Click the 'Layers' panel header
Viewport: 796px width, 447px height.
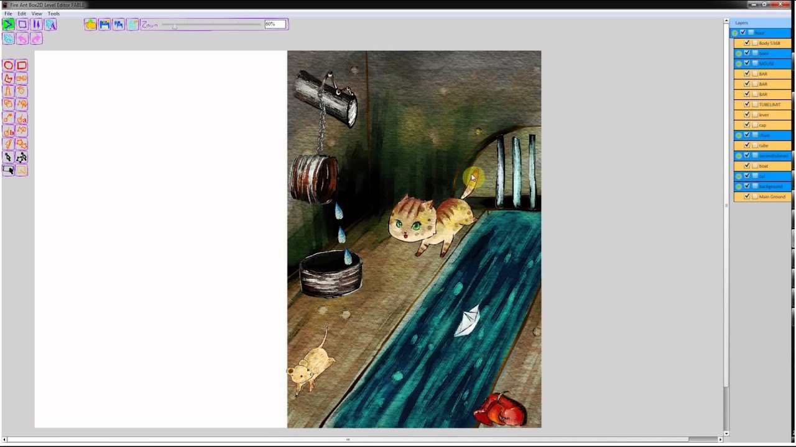(x=742, y=22)
